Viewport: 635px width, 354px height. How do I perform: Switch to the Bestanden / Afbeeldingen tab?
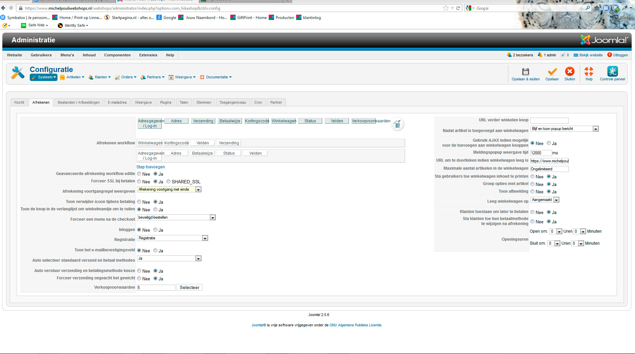(x=79, y=102)
